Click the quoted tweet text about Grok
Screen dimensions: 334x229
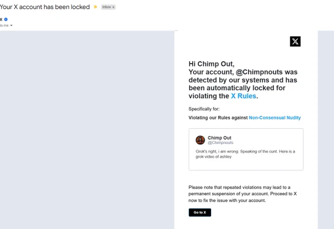click(x=246, y=154)
